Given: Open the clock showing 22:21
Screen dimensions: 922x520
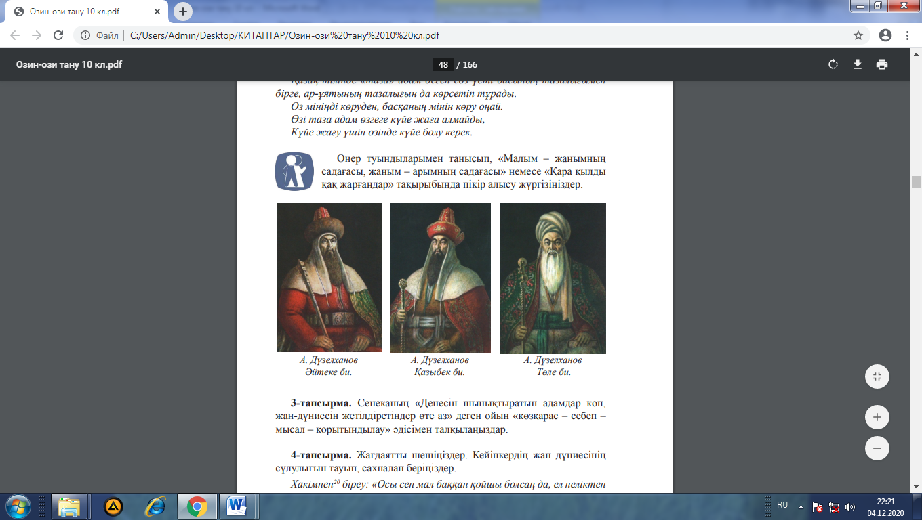Looking at the screenshot, I should 885,506.
